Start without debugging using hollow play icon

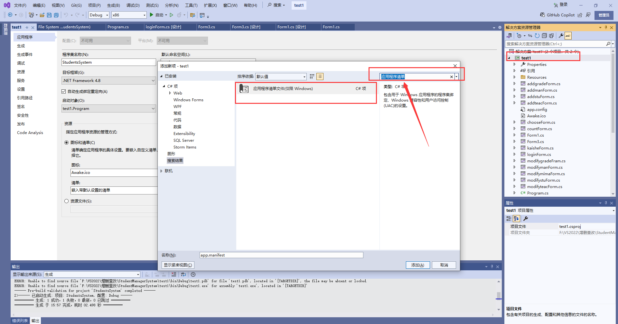pyautogui.click(x=172, y=15)
